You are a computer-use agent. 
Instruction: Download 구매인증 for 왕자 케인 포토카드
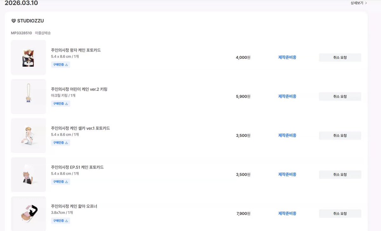(x=61, y=65)
